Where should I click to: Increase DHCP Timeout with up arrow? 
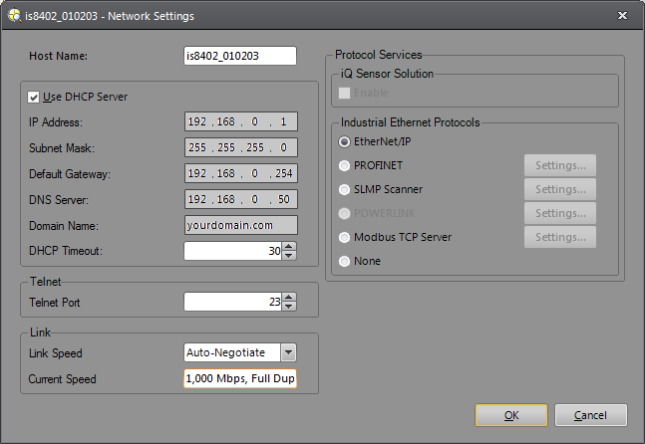point(289,246)
